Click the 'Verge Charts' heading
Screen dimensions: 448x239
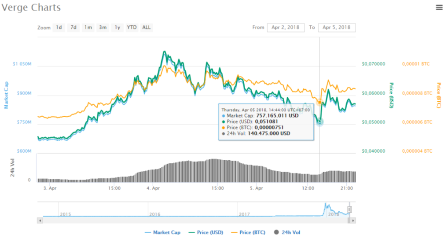point(31,7)
